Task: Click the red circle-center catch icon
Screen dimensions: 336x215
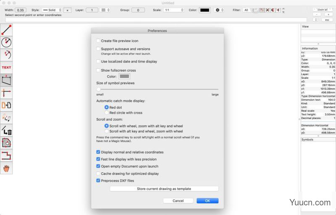Action: (273, 10)
